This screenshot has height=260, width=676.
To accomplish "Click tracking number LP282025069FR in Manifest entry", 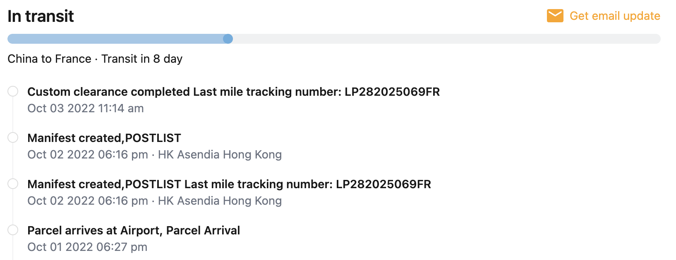I will click(x=383, y=184).
